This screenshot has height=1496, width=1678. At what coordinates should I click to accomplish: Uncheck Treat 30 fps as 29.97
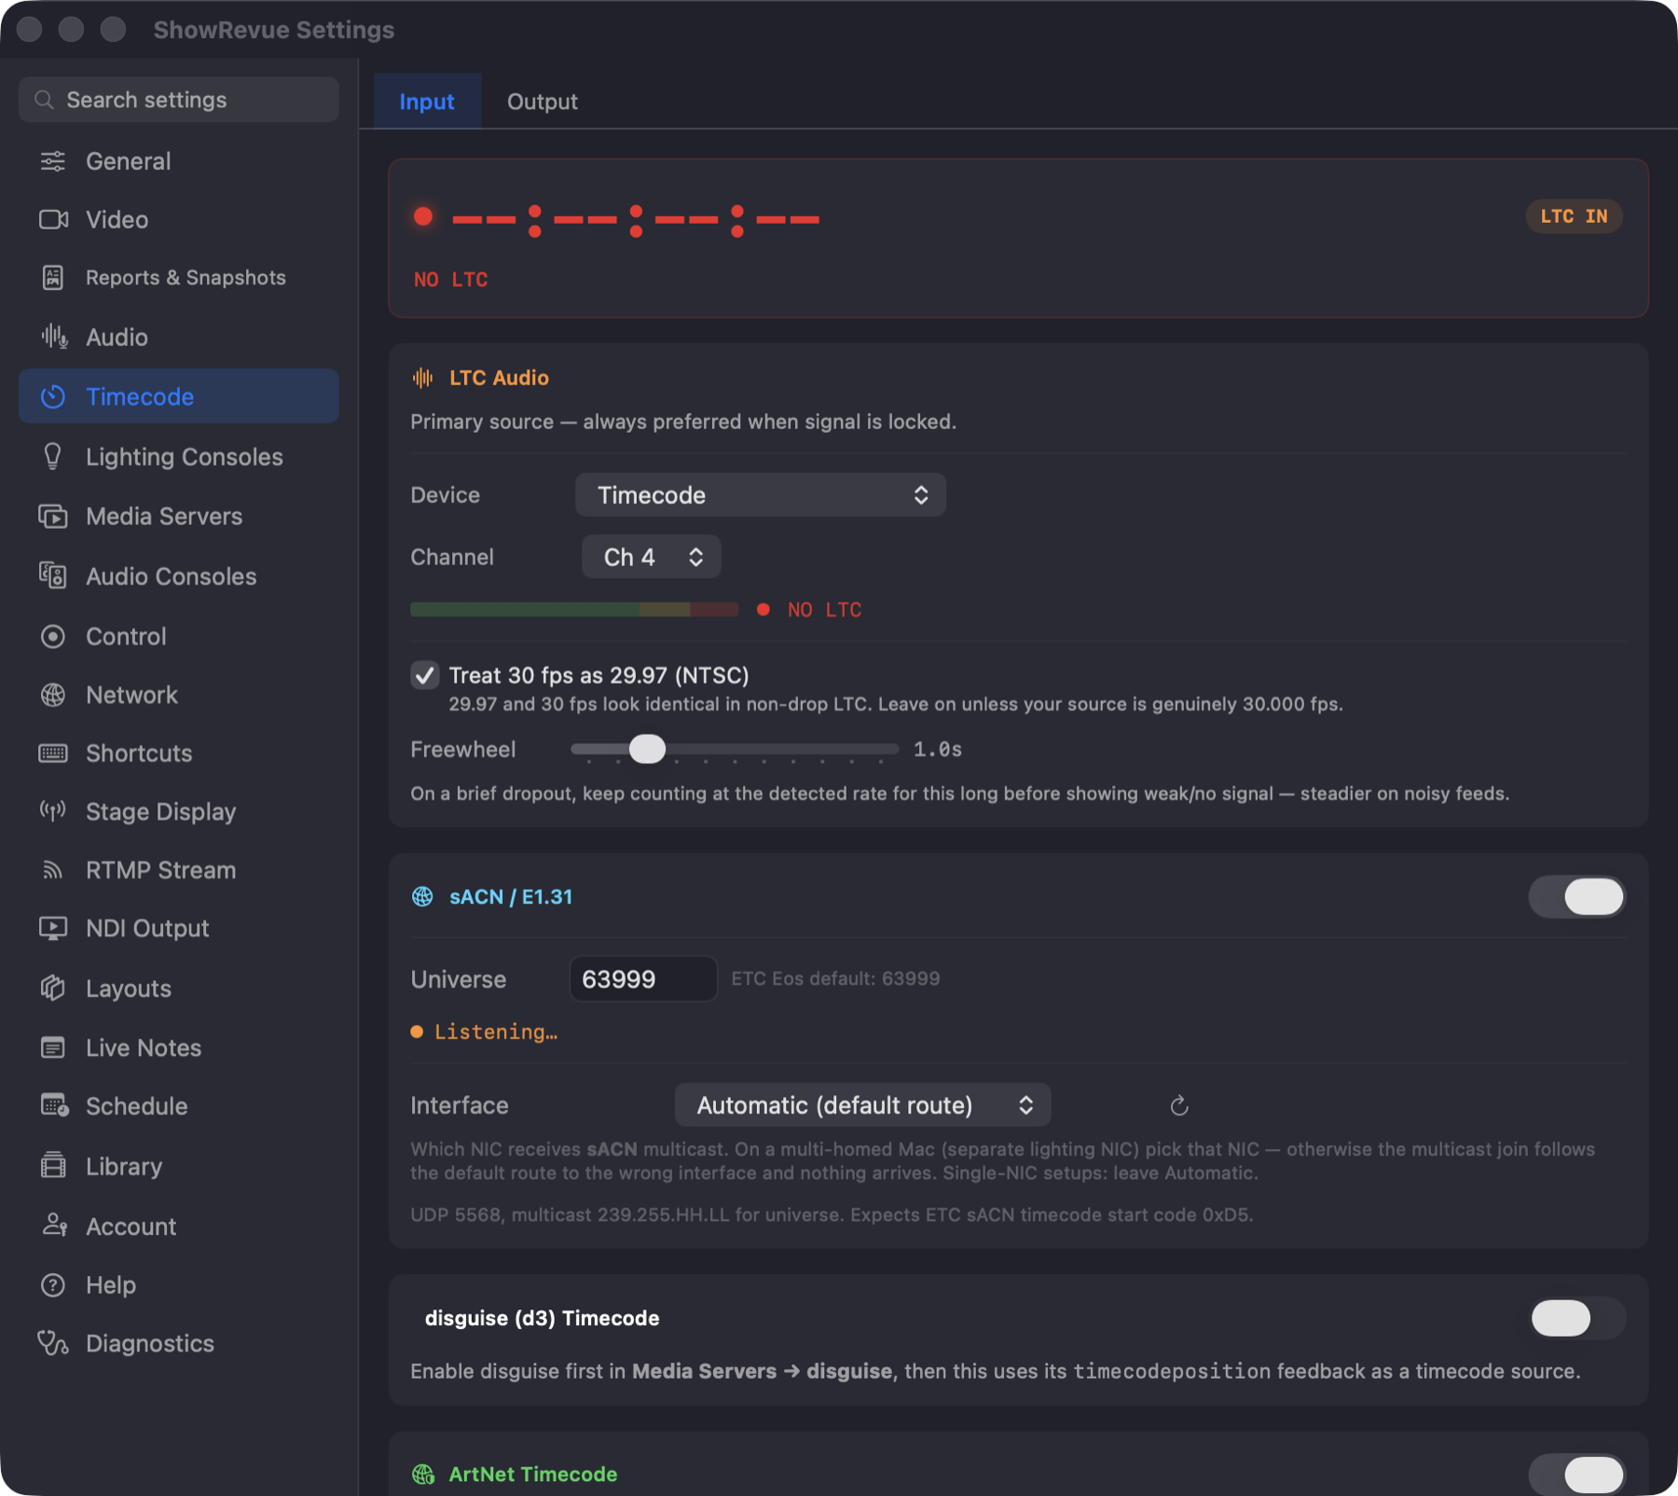tap(425, 675)
